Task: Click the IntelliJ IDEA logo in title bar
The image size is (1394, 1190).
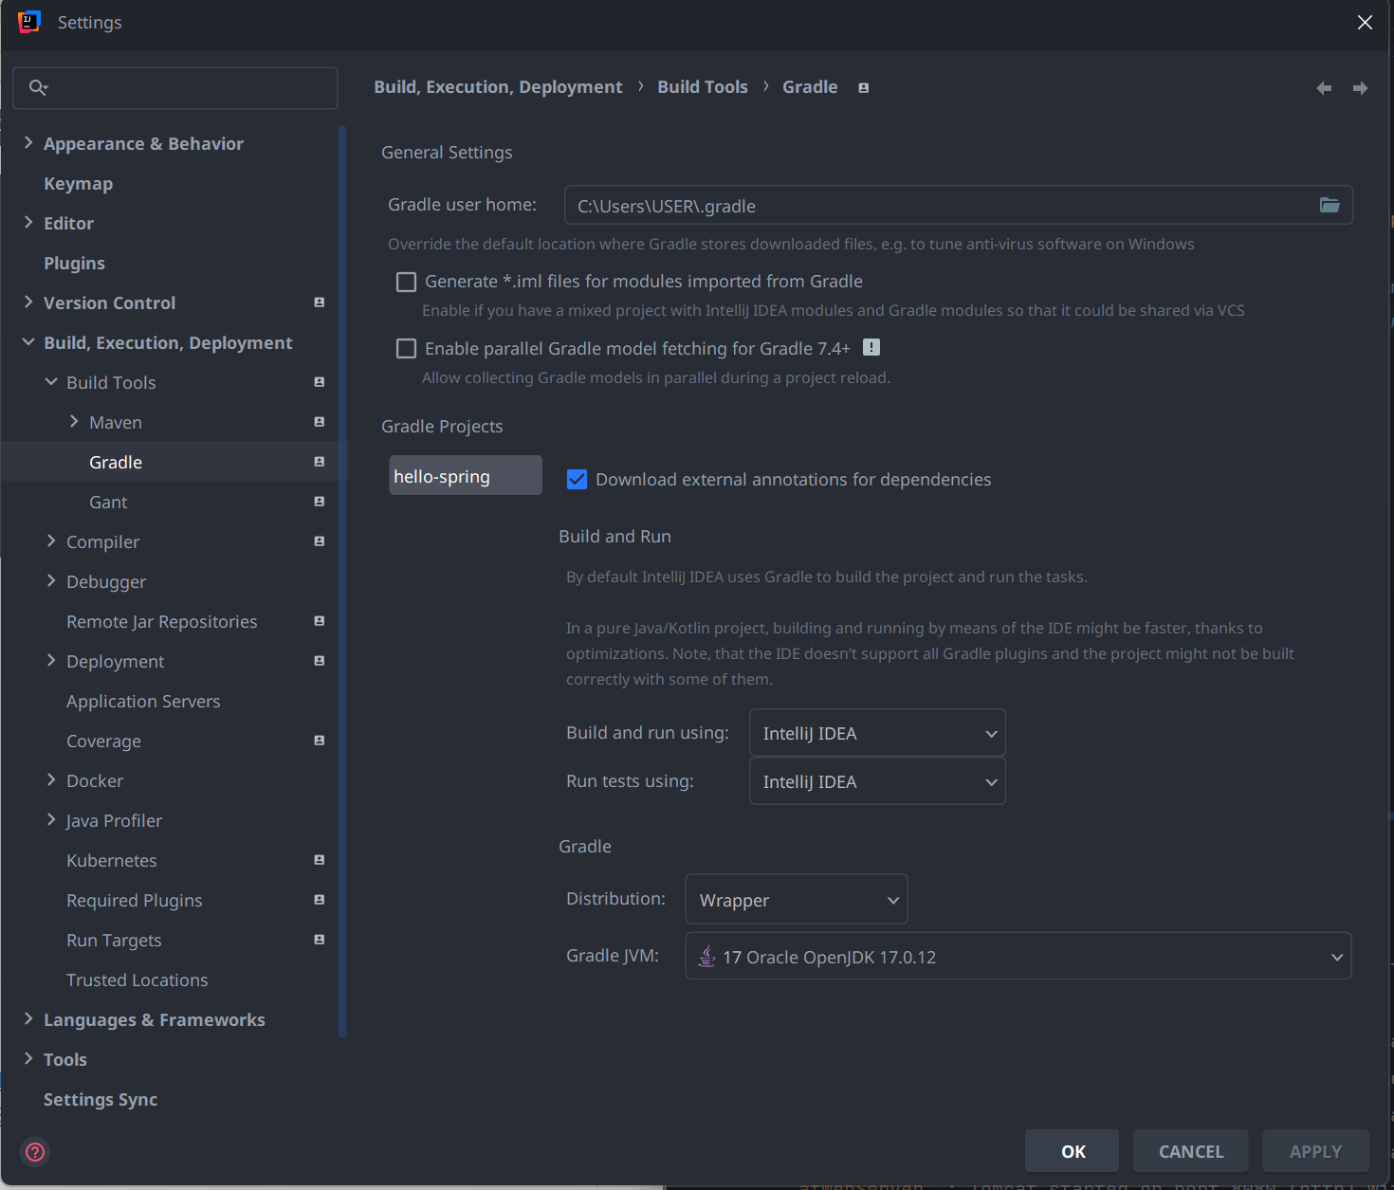Action: coord(29,22)
